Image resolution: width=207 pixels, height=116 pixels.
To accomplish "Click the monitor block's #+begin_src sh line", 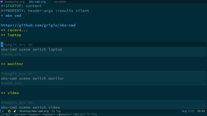I will pyautogui.click(x=17, y=74).
